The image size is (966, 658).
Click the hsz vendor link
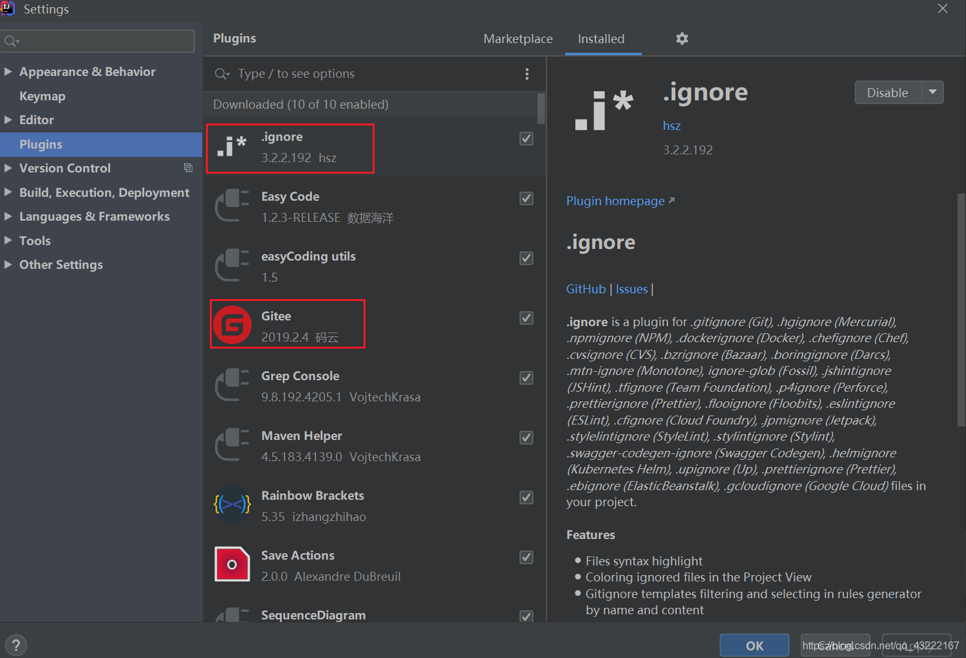(x=671, y=125)
